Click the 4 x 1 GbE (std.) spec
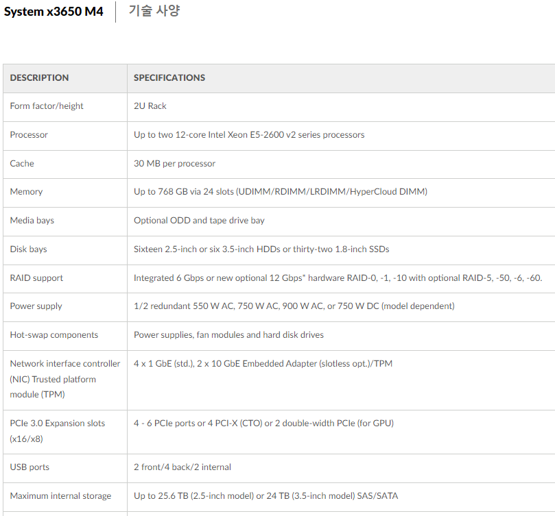 (x=263, y=364)
